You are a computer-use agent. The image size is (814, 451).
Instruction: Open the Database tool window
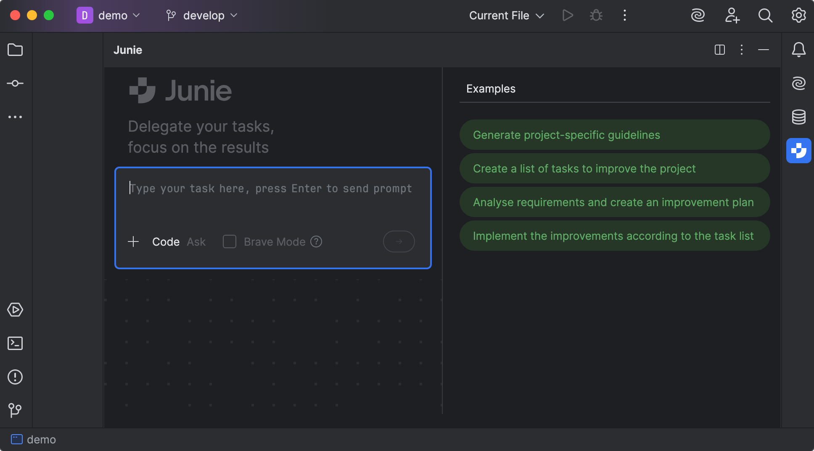tap(798, 117)
